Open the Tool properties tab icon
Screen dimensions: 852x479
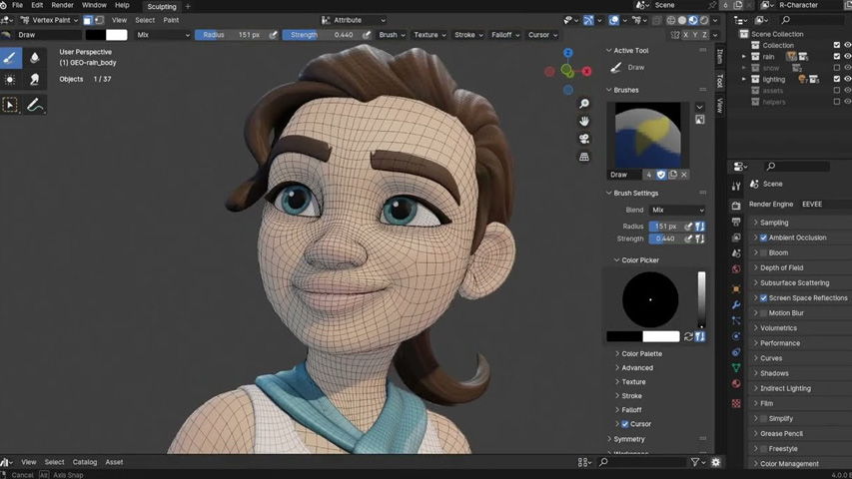pyautogui.click(x=736, y=187)
